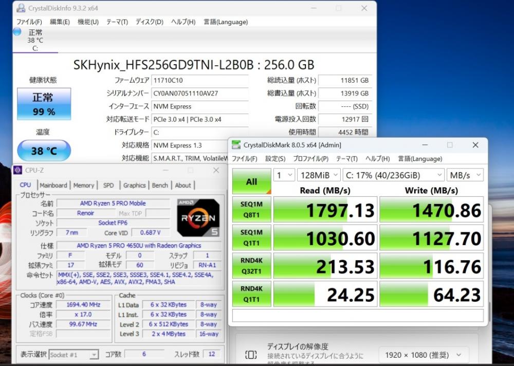Switch to the CPU tab in CPU-Z
Image resolution: width=514 pixels, height=366 pixels.
[25, 185]
